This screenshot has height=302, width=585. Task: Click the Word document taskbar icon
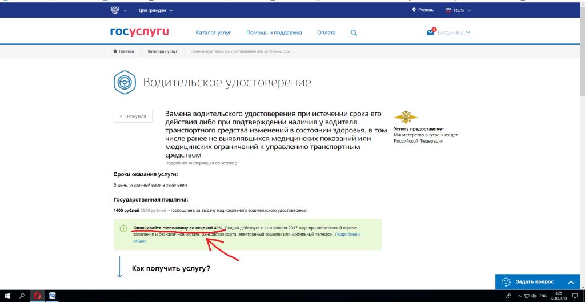pos(52,296)
